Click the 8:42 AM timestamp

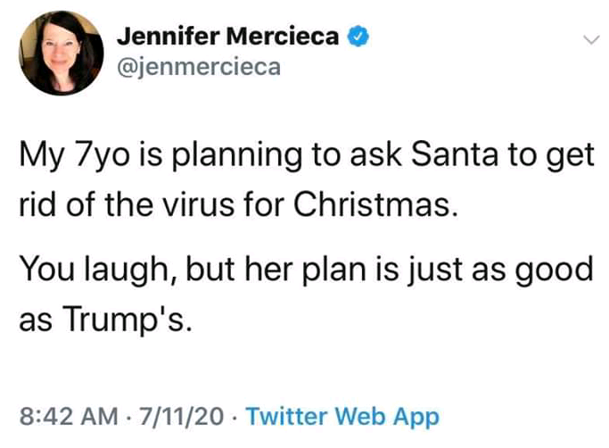[65, 416]
